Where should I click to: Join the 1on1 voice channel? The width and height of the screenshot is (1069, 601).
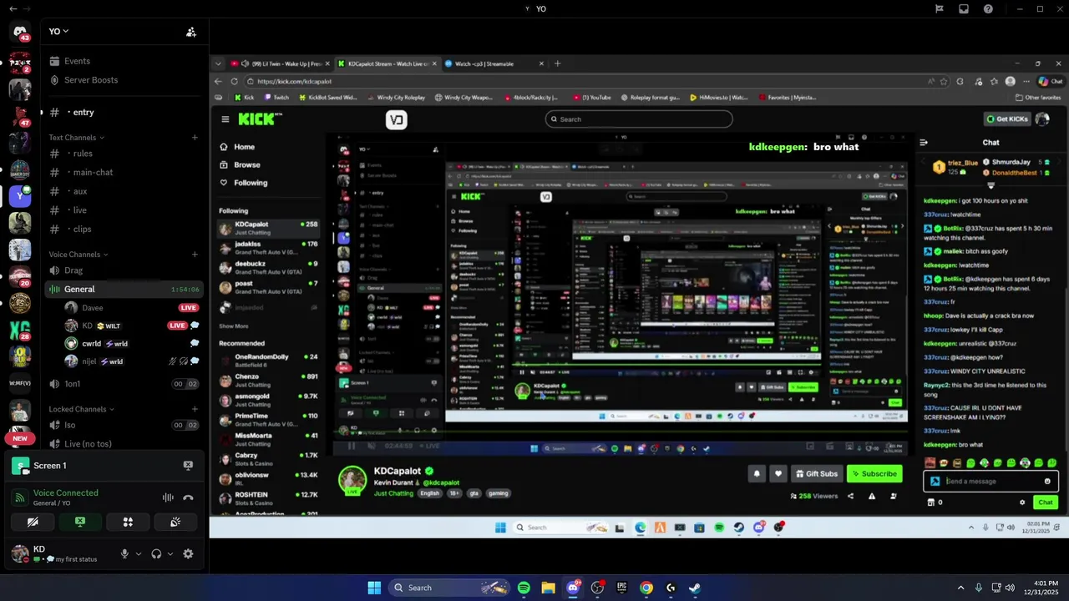pos(123,384)
